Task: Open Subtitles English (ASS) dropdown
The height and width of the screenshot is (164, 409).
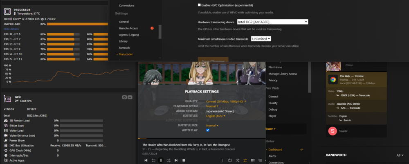Action: tap(216, 116)
